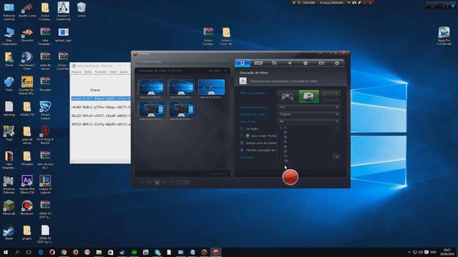Select the Assetto Corsa desktop icon
The width and height of the screenshot is (458, 257).
pos(27,10)
